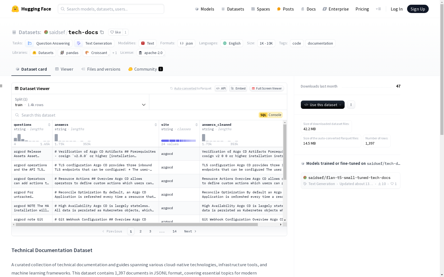Viewport: 444px width, 277px height.
Task: Open the Text Generation task tag
Action: pyautogui.click(x=94, y=43)
